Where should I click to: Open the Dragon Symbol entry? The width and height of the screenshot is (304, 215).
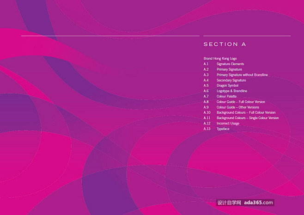tap(227, 86)
